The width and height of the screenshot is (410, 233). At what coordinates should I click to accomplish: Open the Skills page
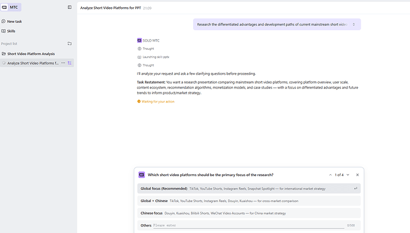(8, 31)
